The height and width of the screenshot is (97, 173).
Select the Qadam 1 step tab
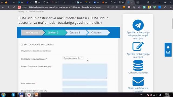click(x=33, y=33)
